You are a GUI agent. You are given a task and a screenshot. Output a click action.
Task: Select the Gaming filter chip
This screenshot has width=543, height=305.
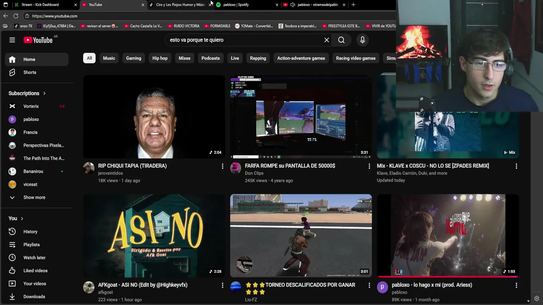point(134,58)
